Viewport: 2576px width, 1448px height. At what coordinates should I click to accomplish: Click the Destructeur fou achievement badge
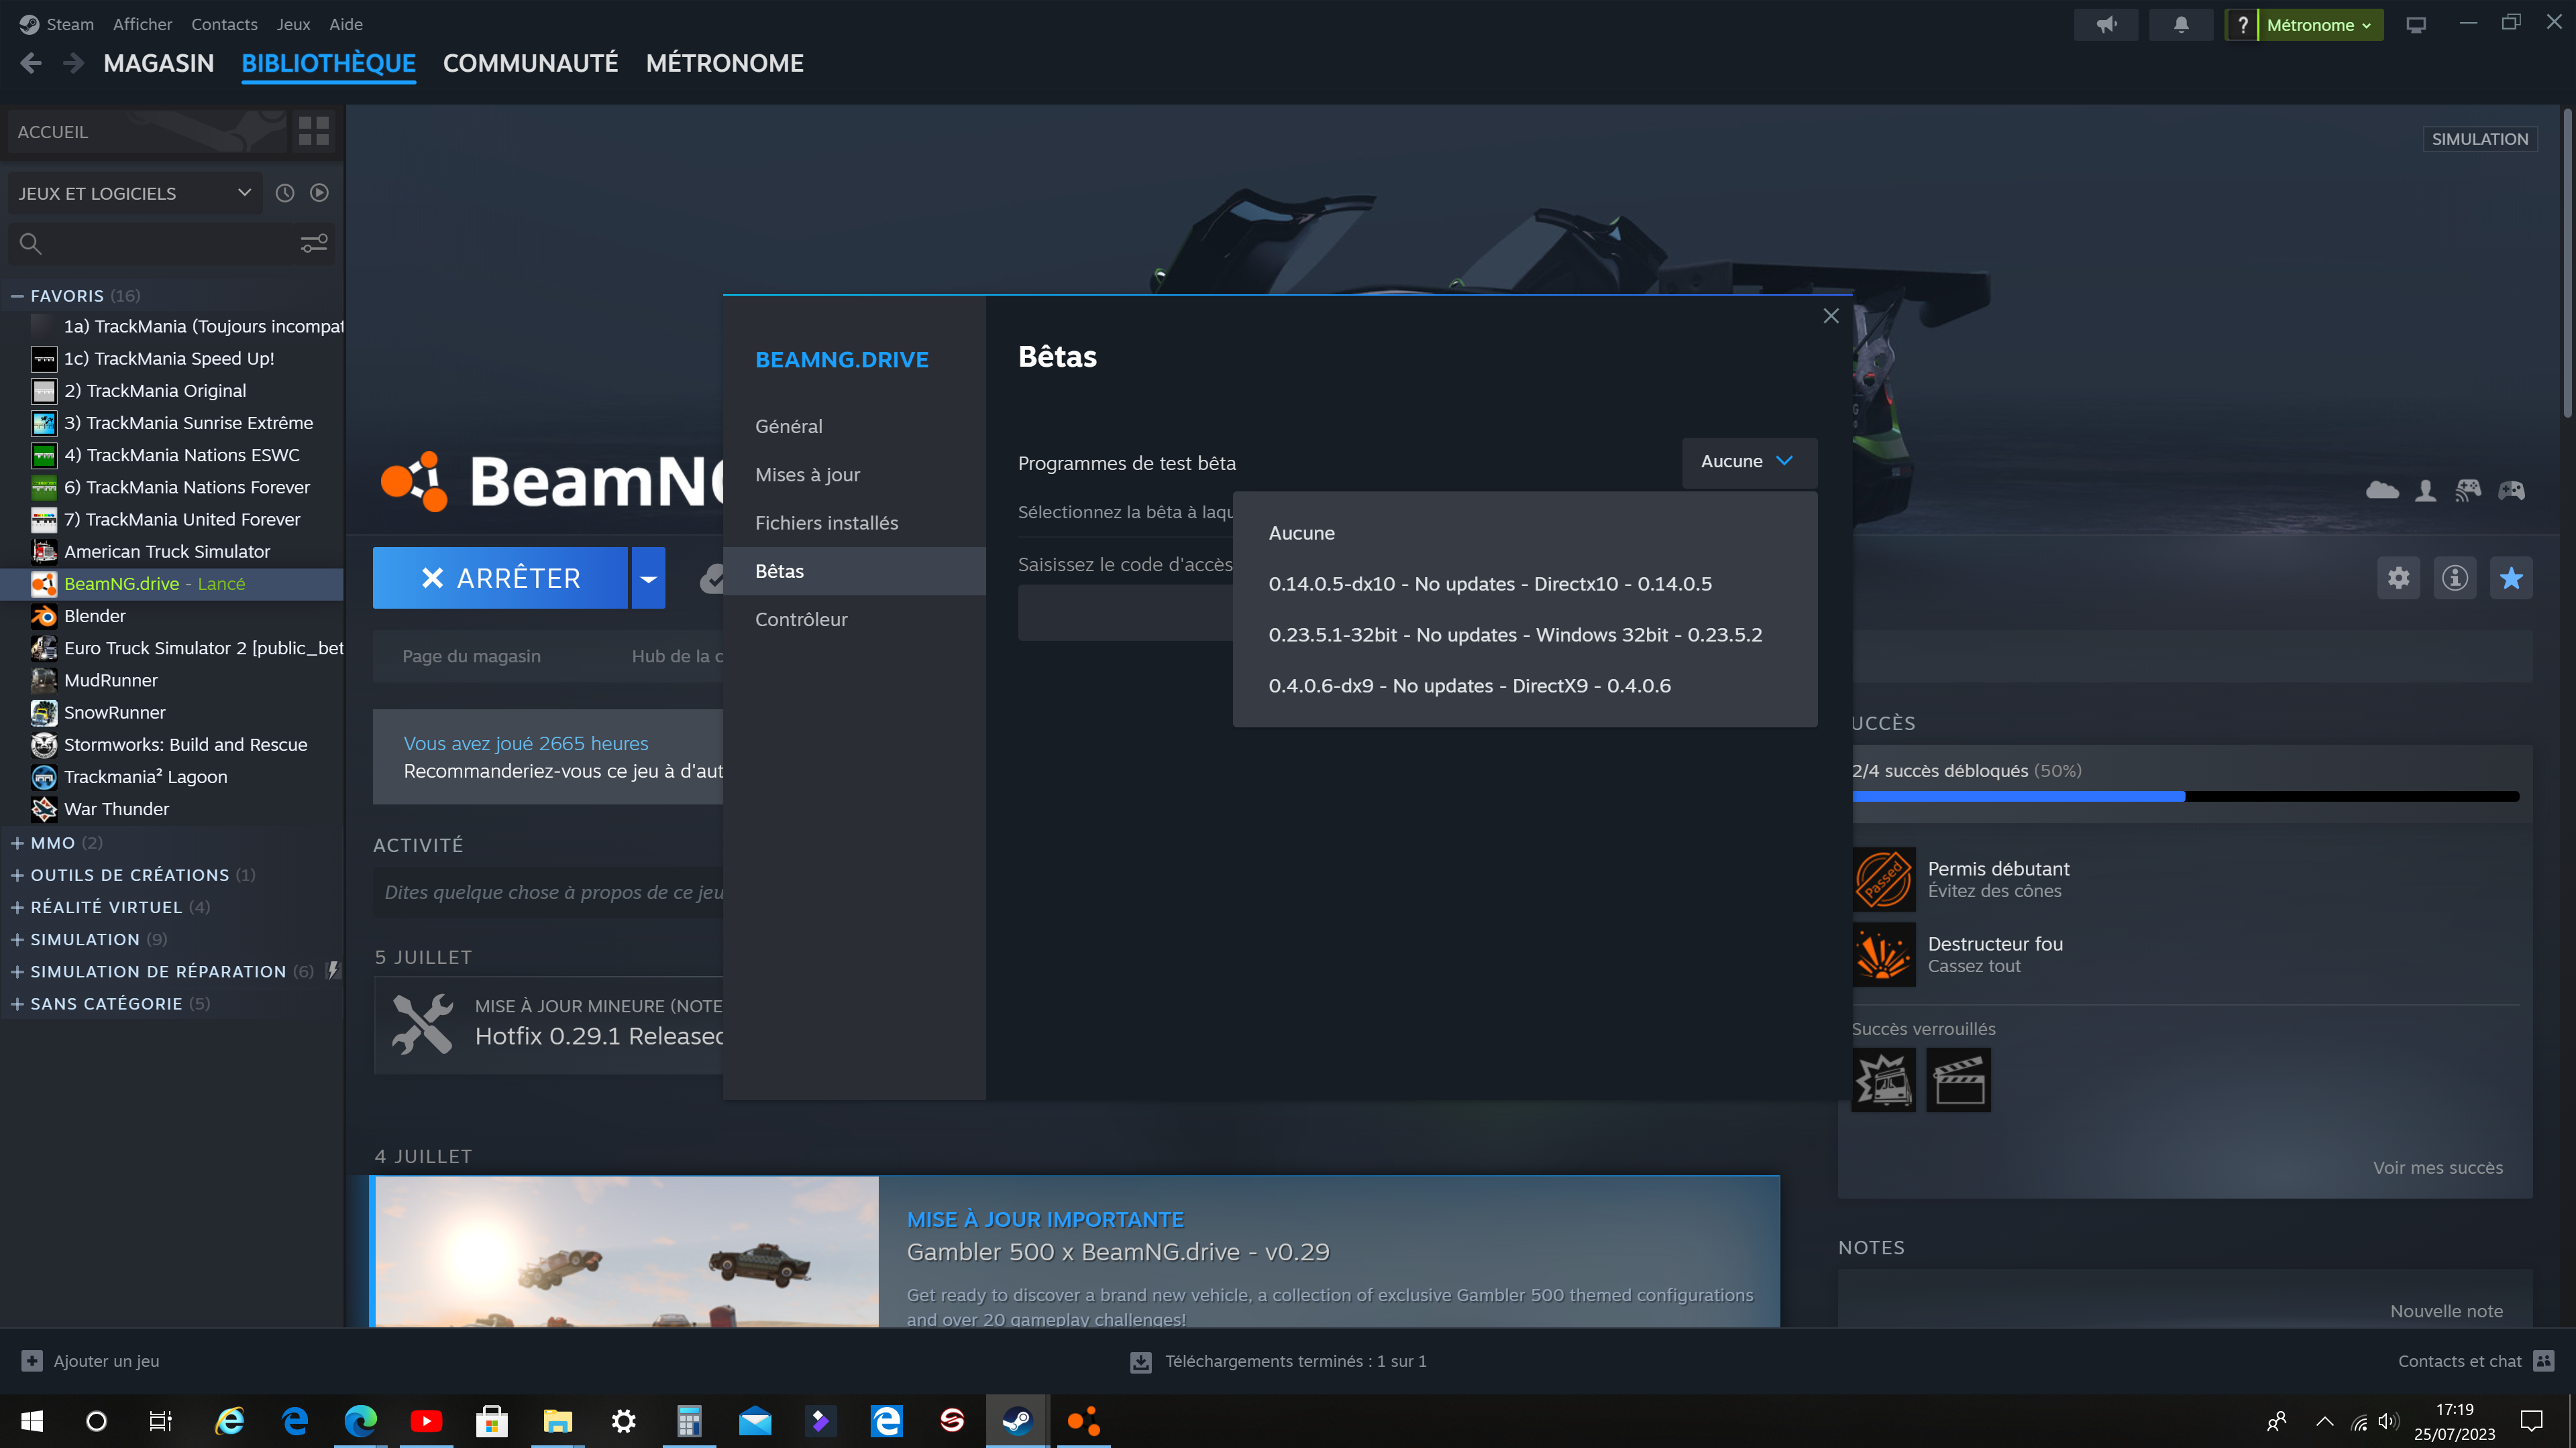(x=1884, y=955)
